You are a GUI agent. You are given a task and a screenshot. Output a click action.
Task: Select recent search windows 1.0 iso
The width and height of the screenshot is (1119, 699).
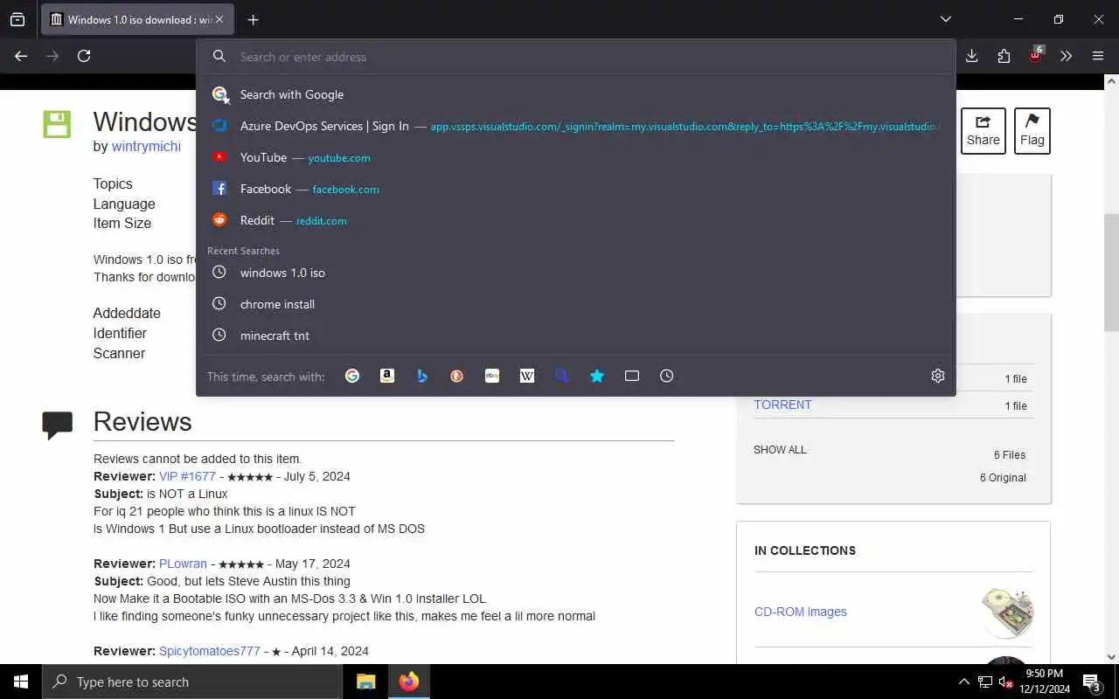(x=576, y=273)
